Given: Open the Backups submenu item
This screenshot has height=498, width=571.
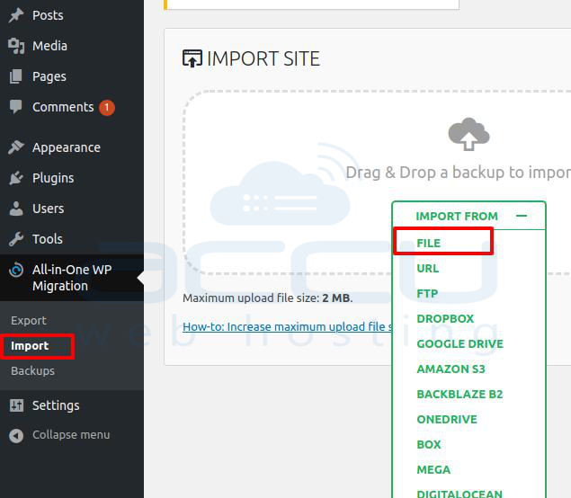Looking at the screenshot, I should (32, 371).
